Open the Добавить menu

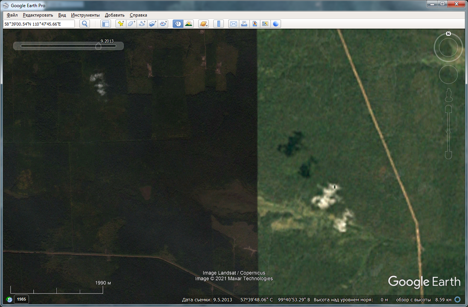(115, 15)
